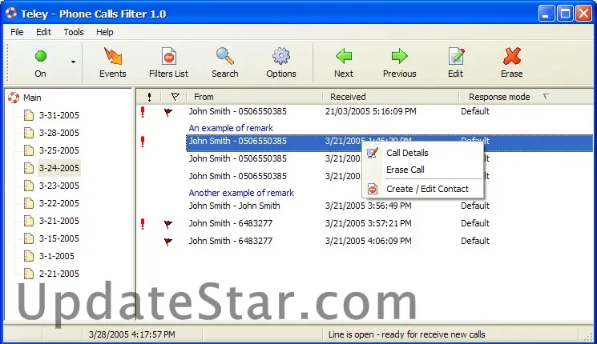Open the dropdown arrow beside On

point(73,62)
